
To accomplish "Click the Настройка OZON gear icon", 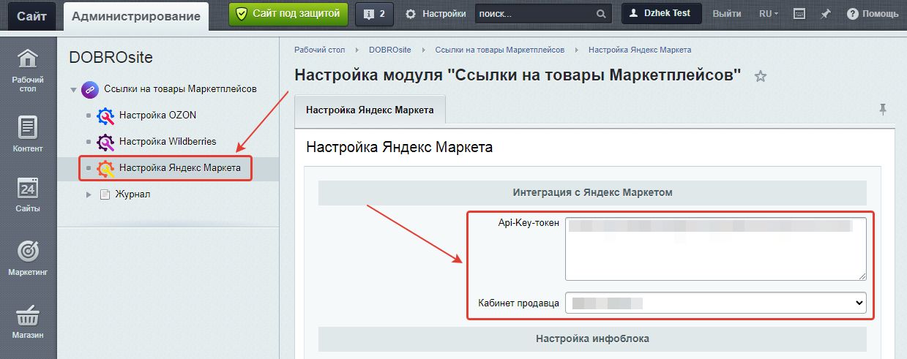I will click(105, 116).
